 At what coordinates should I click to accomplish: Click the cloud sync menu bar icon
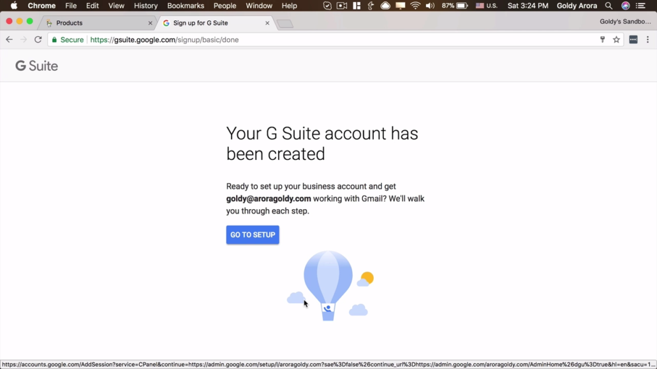(x=385, y=6)
